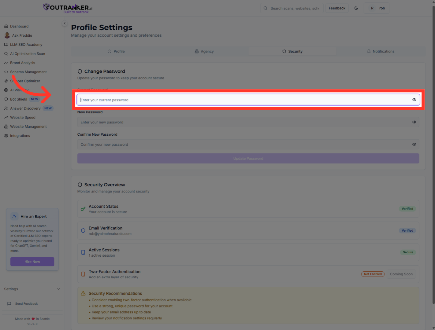Click the Send Feedback message icon

click(x=9, y=304)
